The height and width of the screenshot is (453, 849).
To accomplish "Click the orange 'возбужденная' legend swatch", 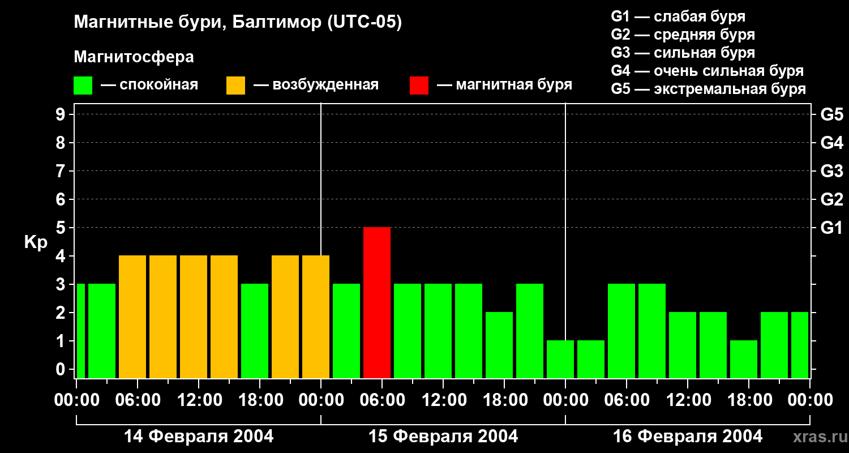I will pyautogui.click(x=235, y=86).
